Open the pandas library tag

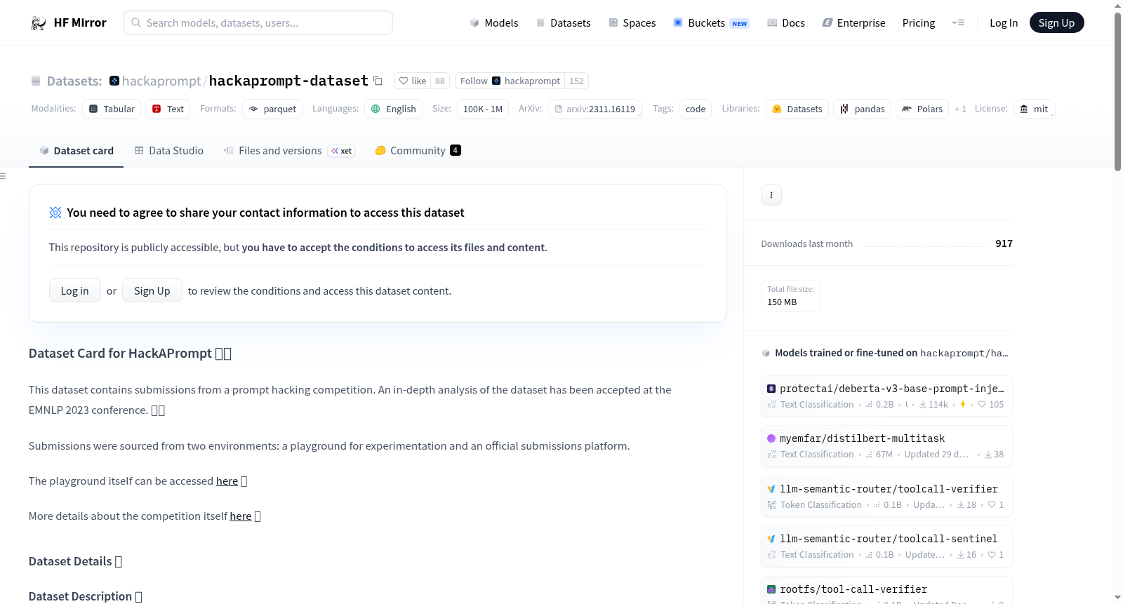(863, 109)
